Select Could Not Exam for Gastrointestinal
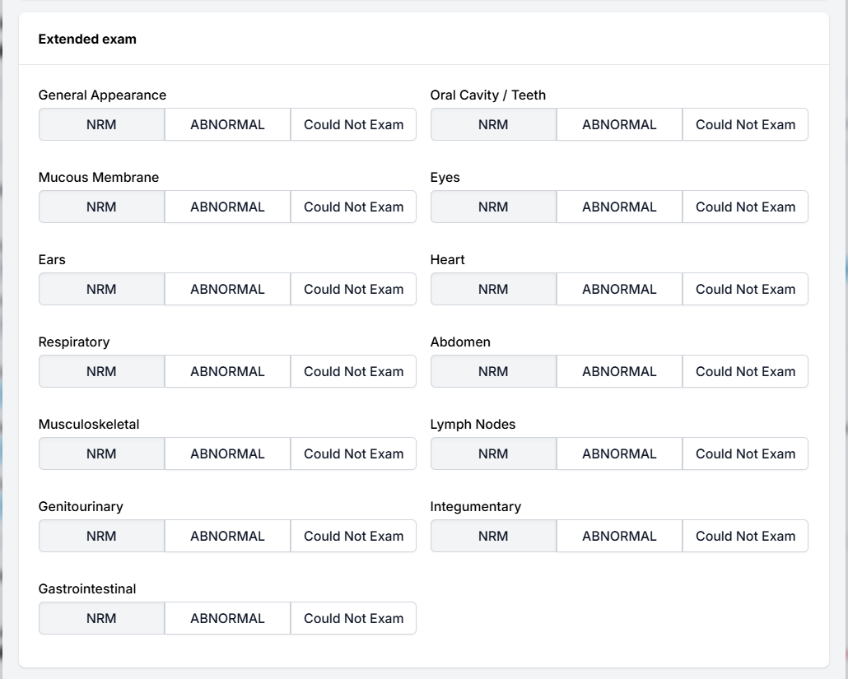The height and width of the screenshot is (679, 848). point(353,618)
